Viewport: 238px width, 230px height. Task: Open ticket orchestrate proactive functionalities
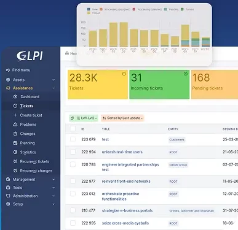tap(121, 196)
